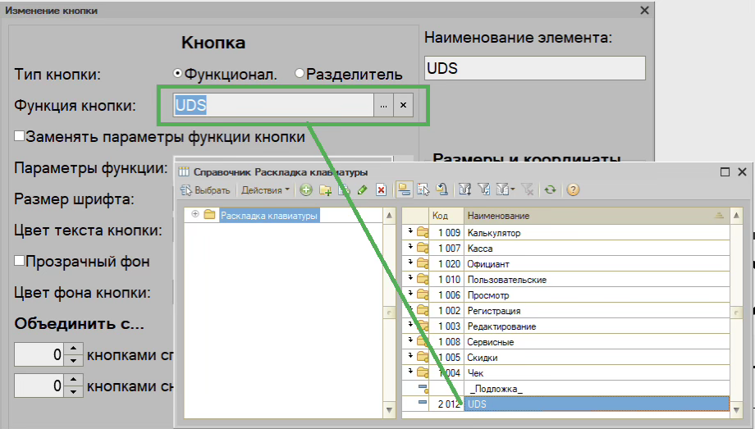Click the pencil Edit item icon

[x=362, y=190]
